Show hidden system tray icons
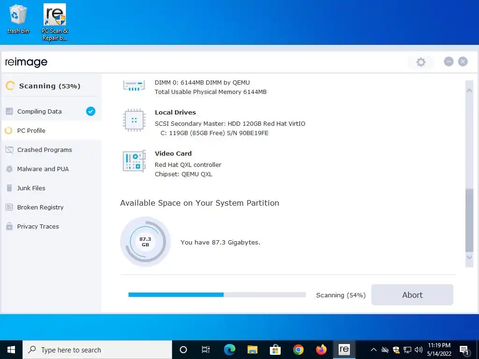Image resolution: width=479 pixels, height=359 pixels. point(373,350)
